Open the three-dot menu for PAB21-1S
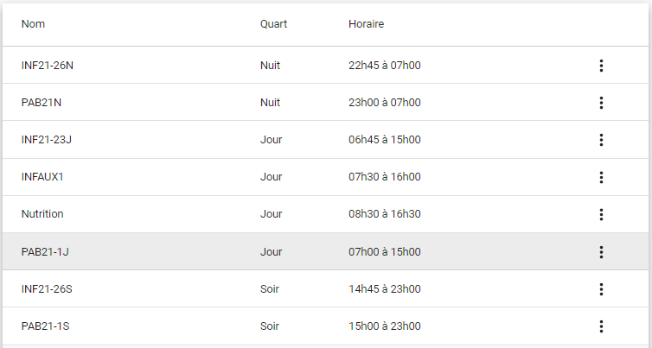Viewport: 652px width, 348px height. pos(601,326)
